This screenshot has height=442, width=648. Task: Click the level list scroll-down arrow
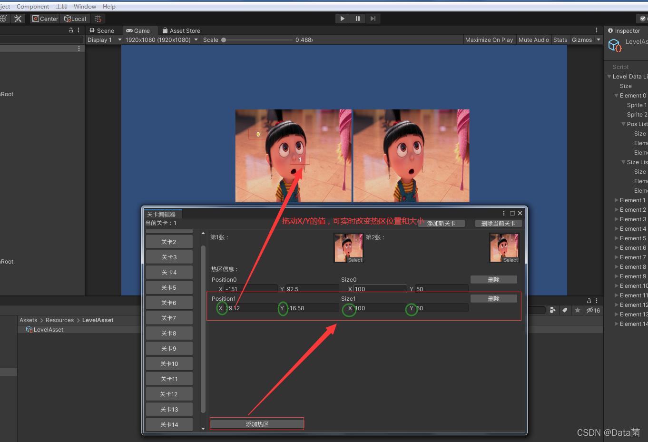[x=203, y=428]
